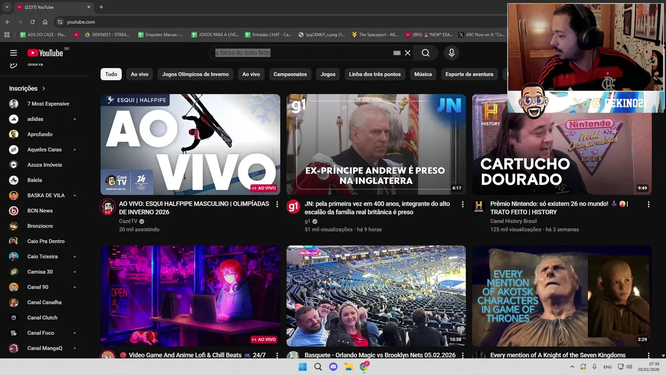Open Bronziocre subscription channel
Screen dimensions: 666x375
point(44,226)
